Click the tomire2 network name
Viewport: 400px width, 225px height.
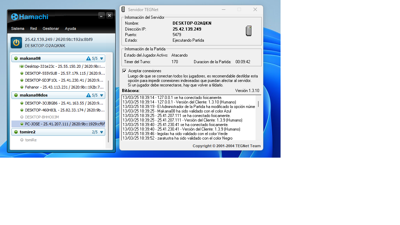[x=27, y=132]
